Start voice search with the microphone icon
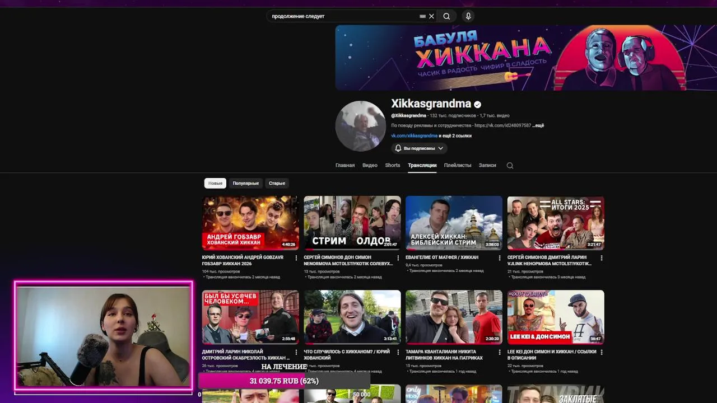Image resolution: width=717 pixels, height=403 pixels. [x=468, y=16]
